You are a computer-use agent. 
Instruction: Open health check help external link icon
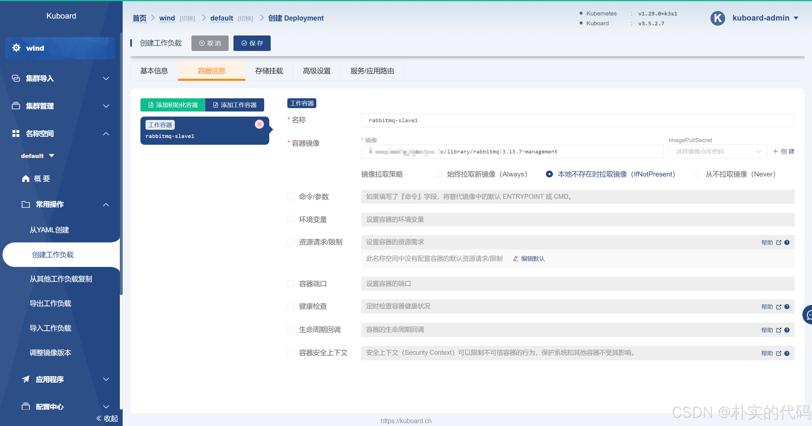coord(778,307)
